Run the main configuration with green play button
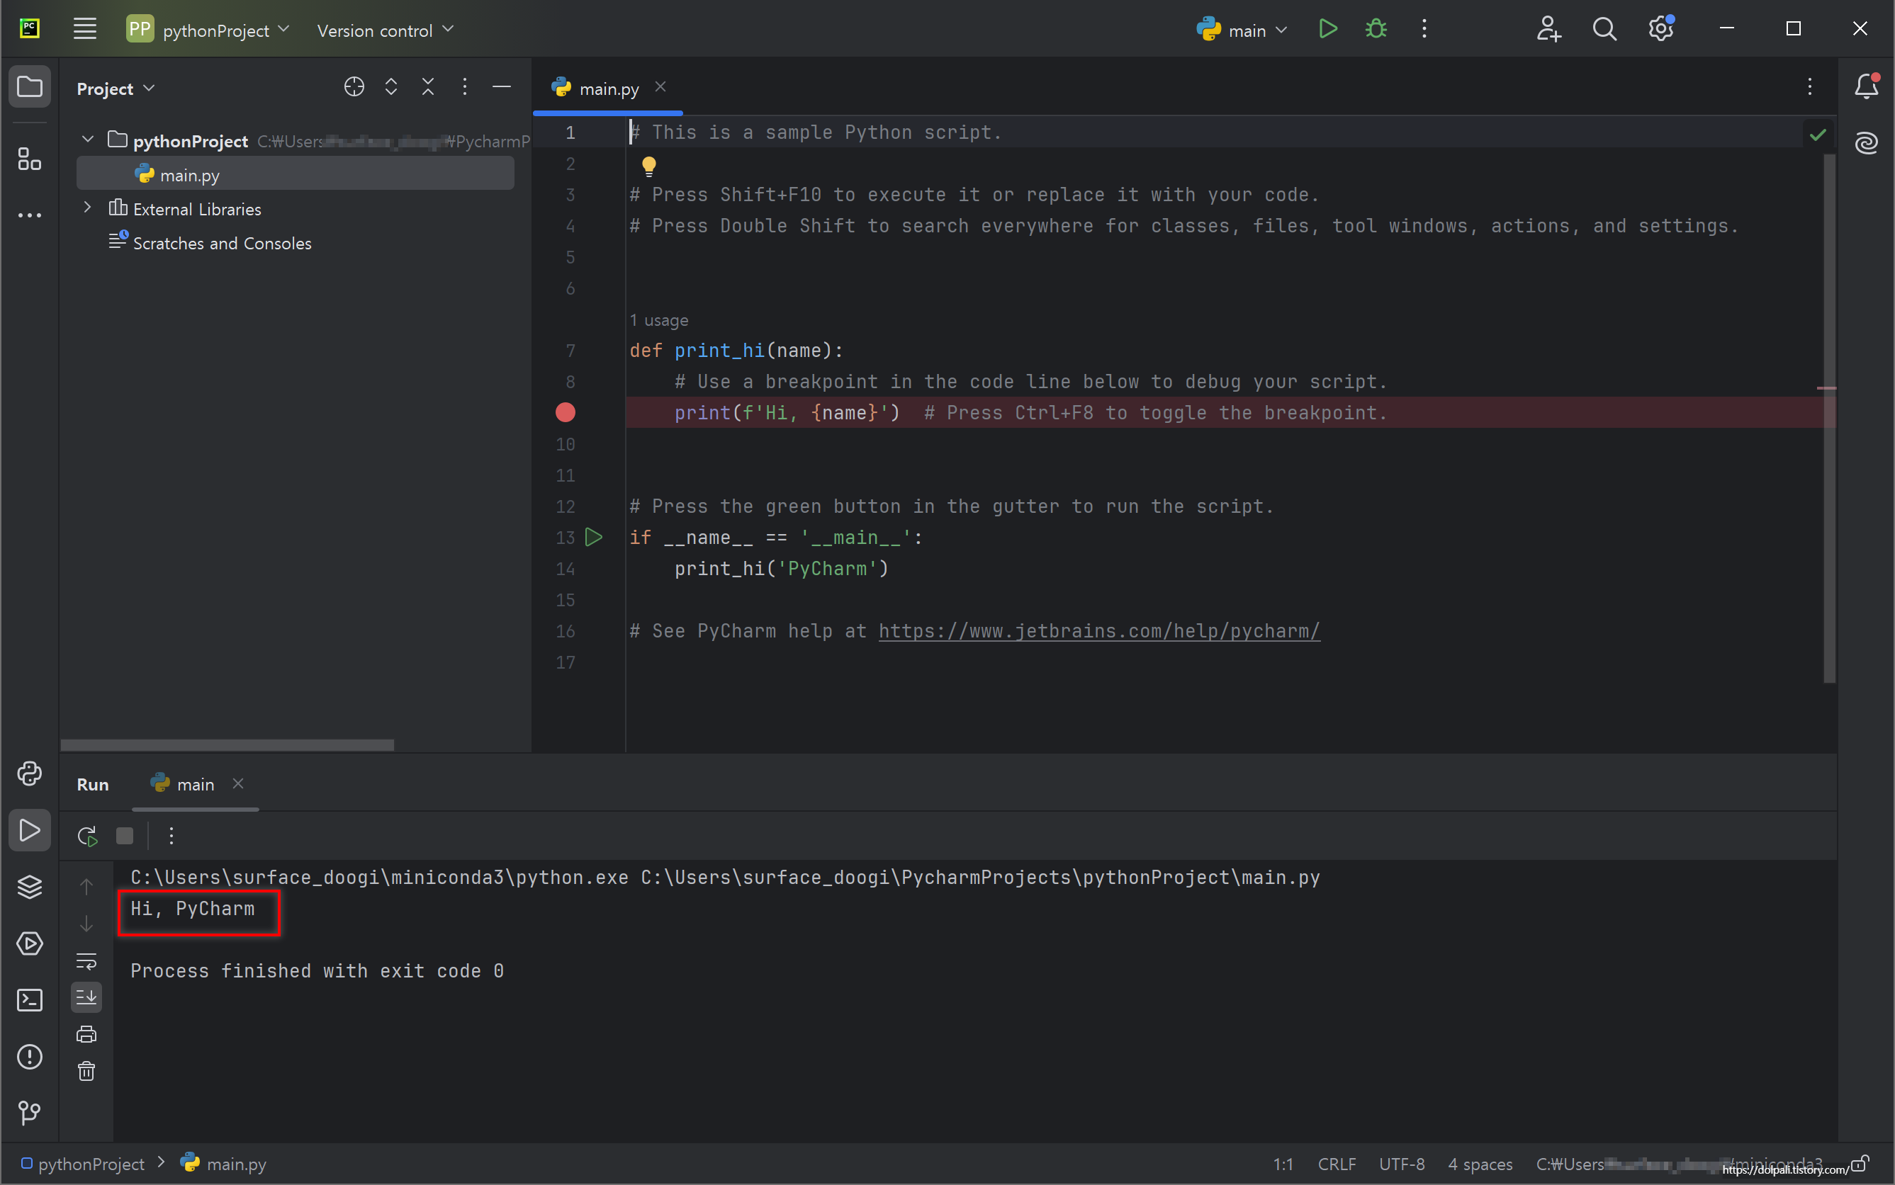The width and height of the screenshot is (1895, 1185). click(1327, 30)
